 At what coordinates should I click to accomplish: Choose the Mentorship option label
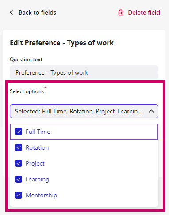click(41, 195)
